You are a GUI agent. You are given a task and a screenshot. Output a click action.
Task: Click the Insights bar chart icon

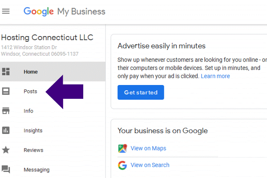(x=6, y=130)
